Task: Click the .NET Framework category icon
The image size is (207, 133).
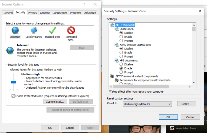Action: (x=112, y=25)
